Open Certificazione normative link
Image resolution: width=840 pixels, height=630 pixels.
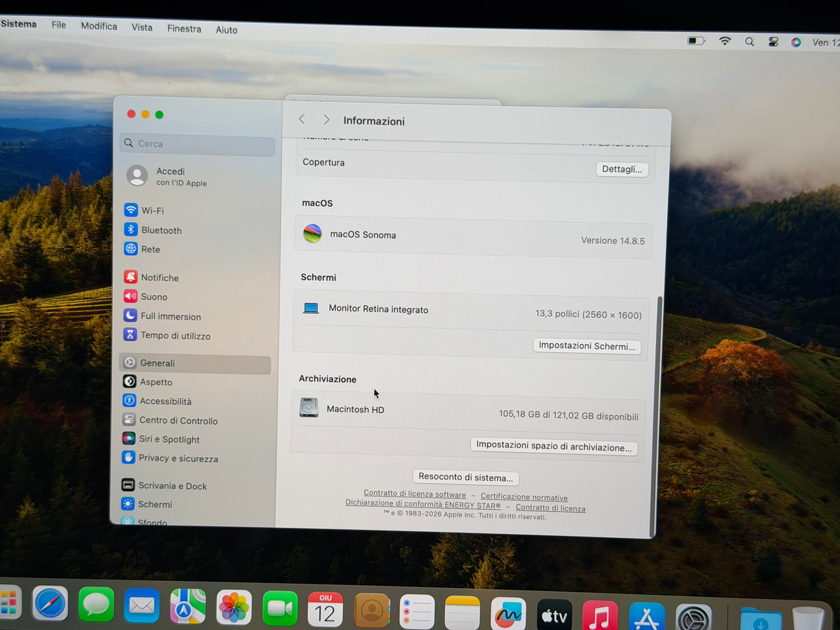click(524, 497)
